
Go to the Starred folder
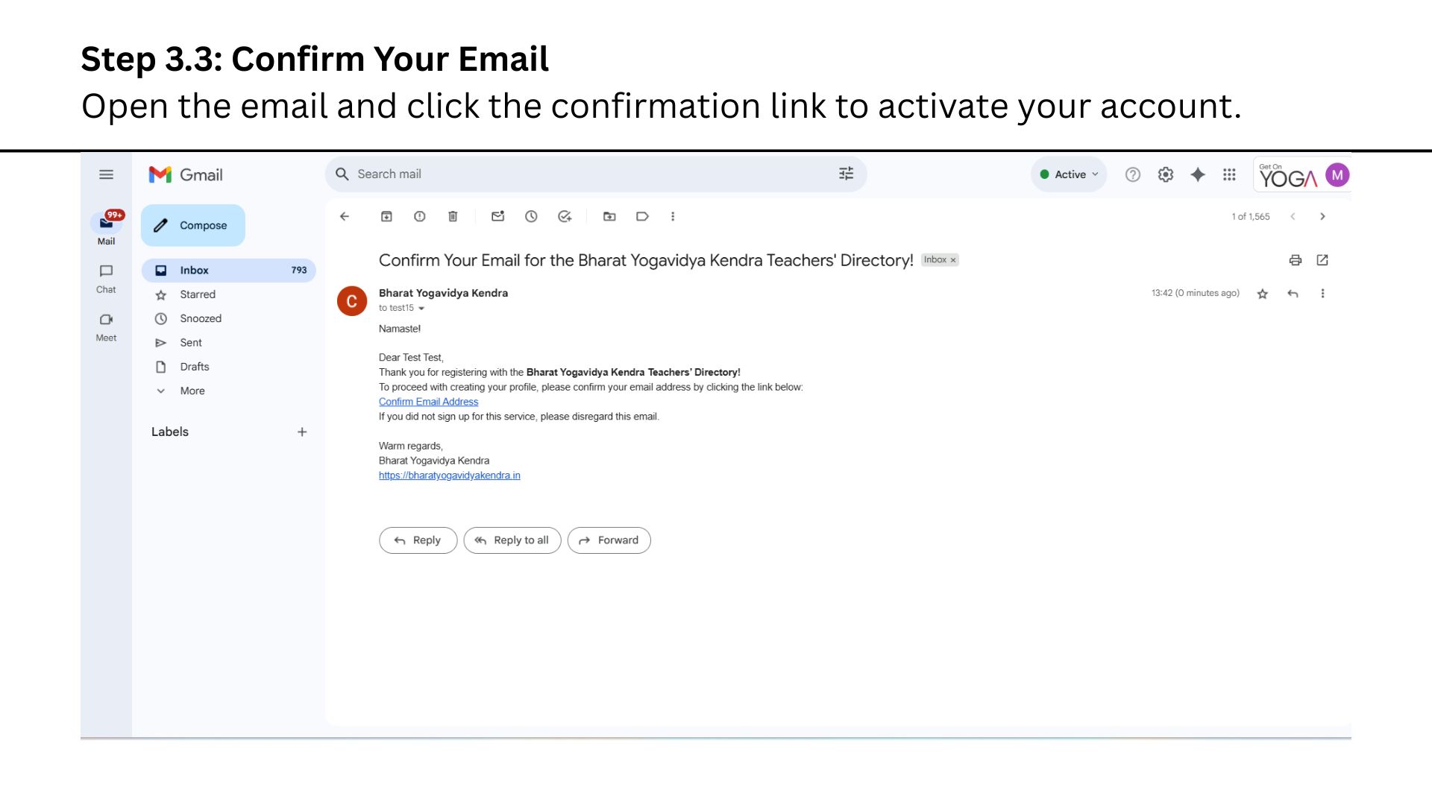pos(197,294)
